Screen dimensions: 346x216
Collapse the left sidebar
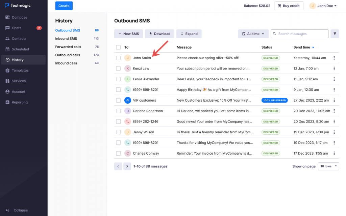point(17,210)
